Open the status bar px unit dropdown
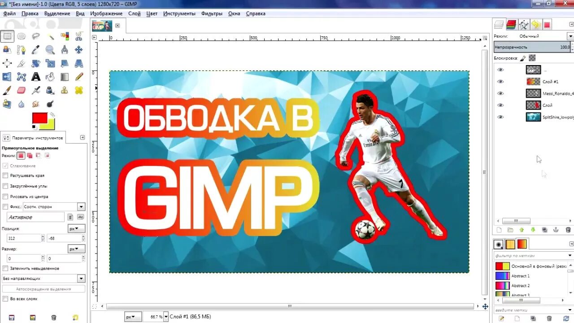This screenshot has height=323, width=574. click(133, 317)
